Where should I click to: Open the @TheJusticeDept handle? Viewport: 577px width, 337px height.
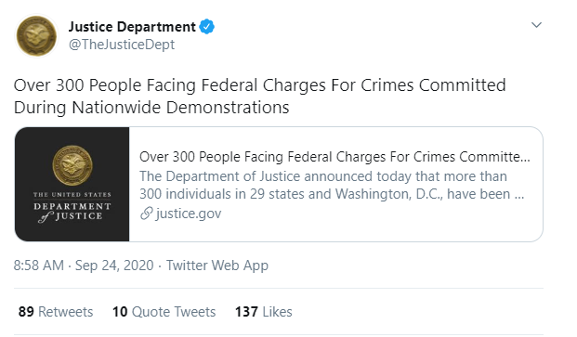coord(122,45)
